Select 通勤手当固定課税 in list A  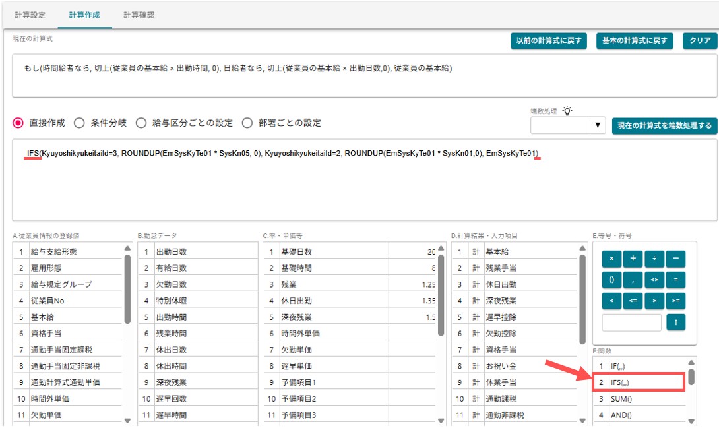[x=68, y=350]
